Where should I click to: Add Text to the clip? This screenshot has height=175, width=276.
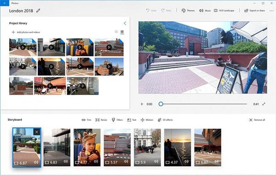pyautogui.click(x=132, y=120)
